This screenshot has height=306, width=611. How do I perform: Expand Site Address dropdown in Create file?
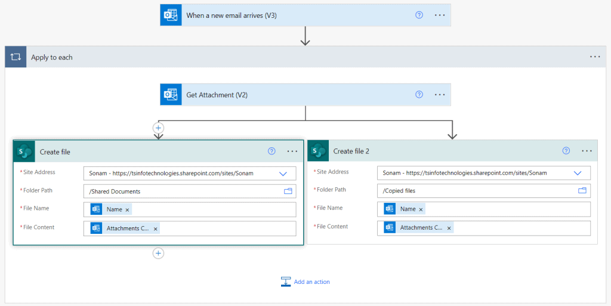click(x=283, y=174)
